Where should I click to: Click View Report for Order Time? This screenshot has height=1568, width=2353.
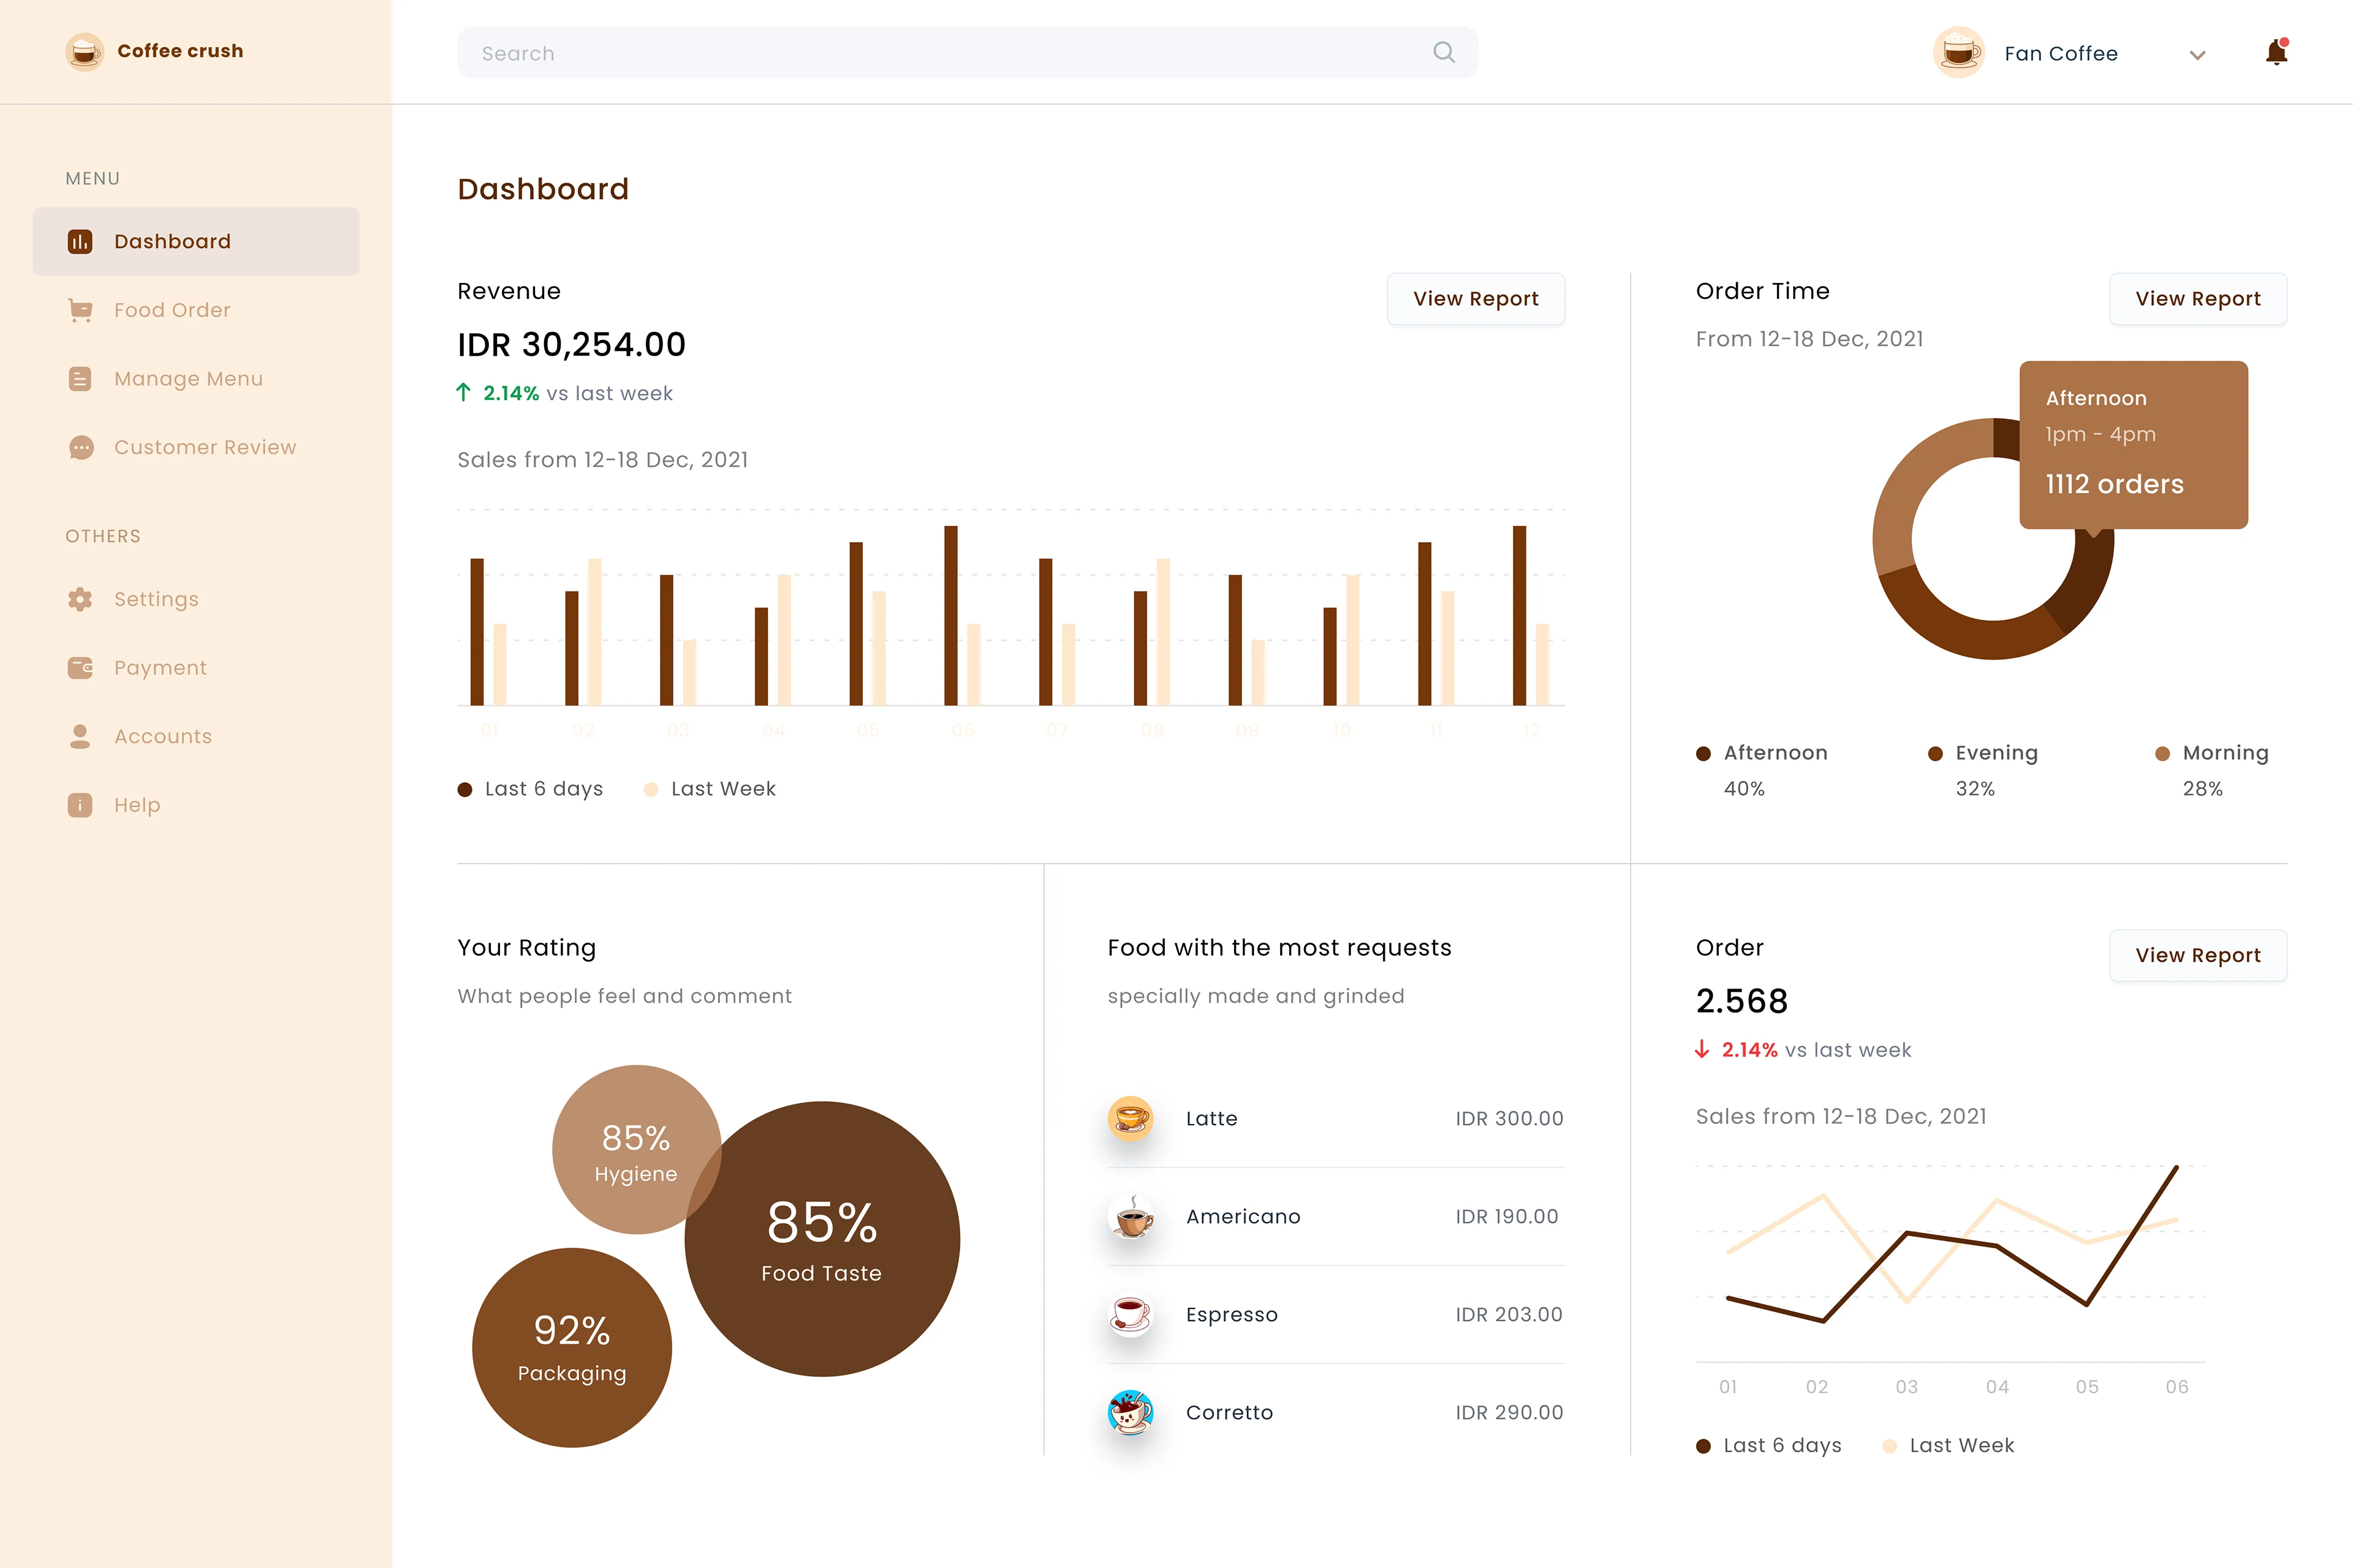pyautogui.click(x=2197, y=299)
